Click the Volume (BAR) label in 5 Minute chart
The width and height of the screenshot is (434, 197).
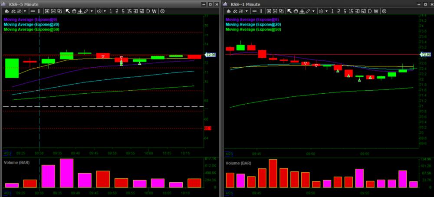tap(16, 163)
